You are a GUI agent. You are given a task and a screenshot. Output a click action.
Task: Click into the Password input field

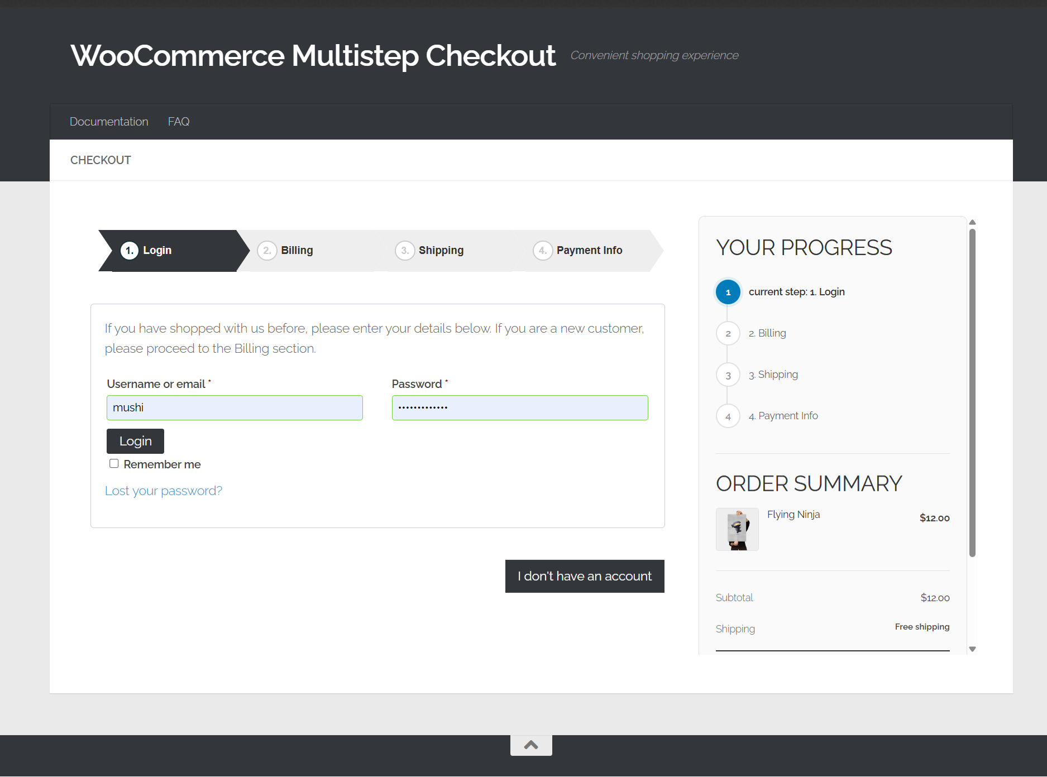pyautogui.click(x=519, y=407)
